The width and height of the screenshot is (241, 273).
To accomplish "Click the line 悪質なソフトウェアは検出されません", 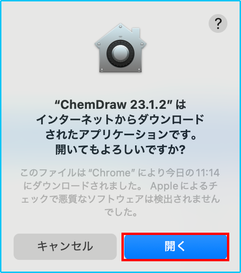I will pyautogui.click(x=139, y=199).
